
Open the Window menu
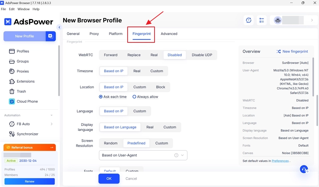pos(23,9)
